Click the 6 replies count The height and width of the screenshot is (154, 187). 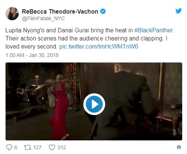tap(15, 147)
